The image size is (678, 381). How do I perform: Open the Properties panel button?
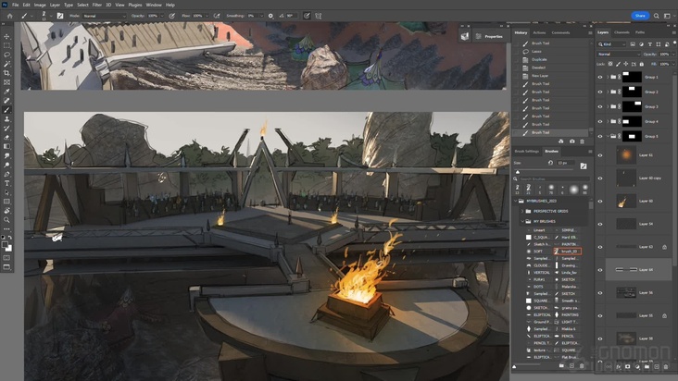click(489, 37)
